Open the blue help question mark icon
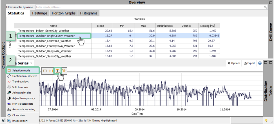This screenshot has width=274, height=124. [x=260, y=63]
